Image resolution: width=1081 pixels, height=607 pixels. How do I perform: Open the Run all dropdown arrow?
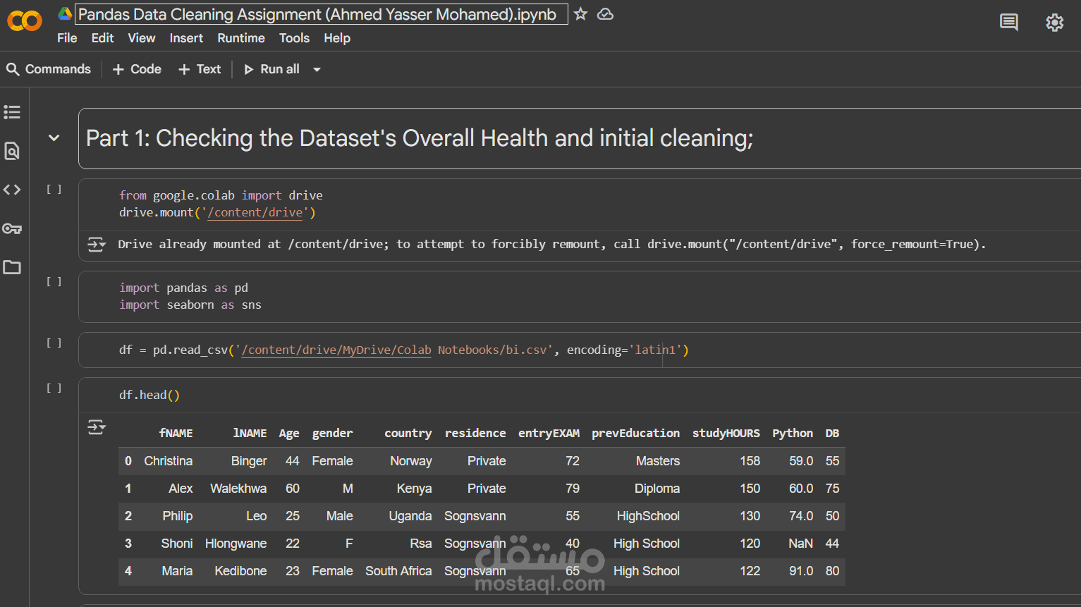pyautogui.click(x=317, y=69)
